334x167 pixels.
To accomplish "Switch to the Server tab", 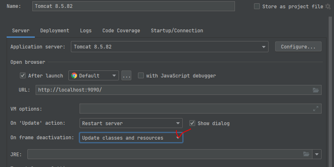I will (x=21, y=31).
